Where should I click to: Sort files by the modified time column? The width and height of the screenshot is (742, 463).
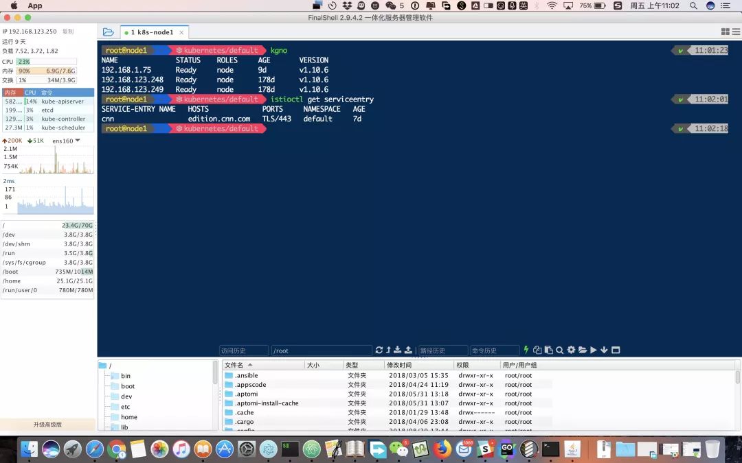click(x=419, y=365)
